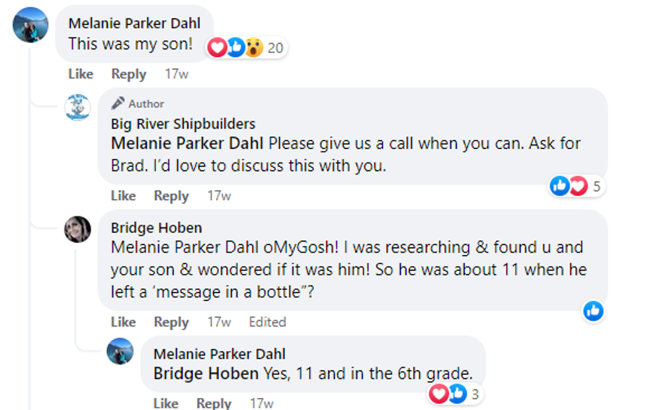Click thumbs-up reaction on Bridge Hoben's comment

tap(593, 311)
